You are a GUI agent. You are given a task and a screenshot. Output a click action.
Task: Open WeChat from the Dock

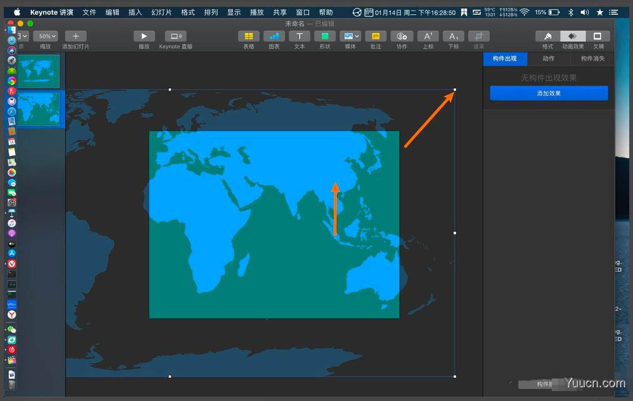pyautogui.click(x=12, y=330)
